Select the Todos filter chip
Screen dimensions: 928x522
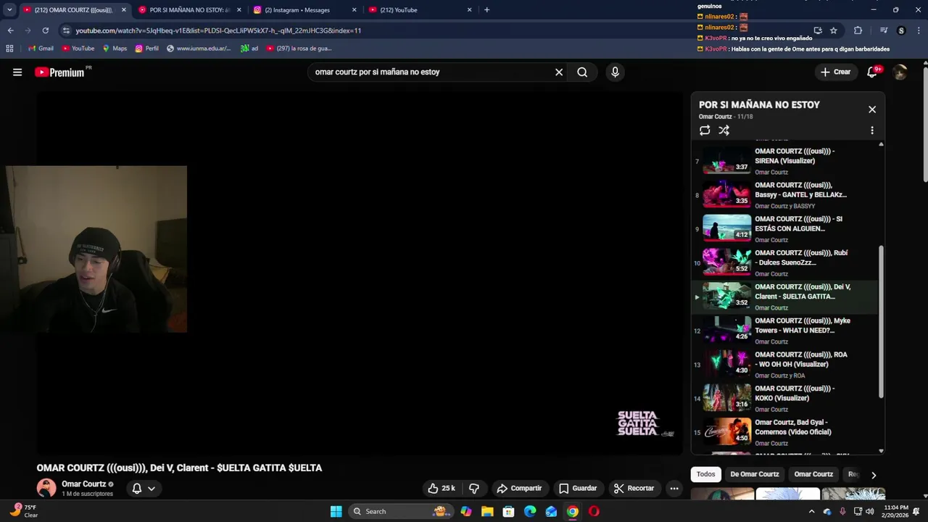click(x=705, y=474)
